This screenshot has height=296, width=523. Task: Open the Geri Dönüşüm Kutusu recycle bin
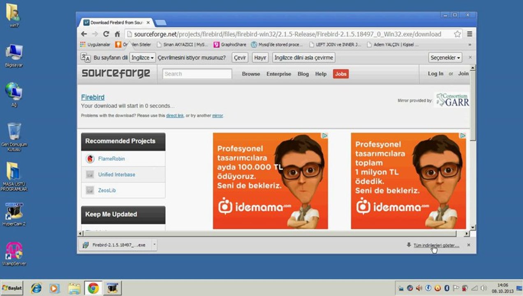coord(14,137)
